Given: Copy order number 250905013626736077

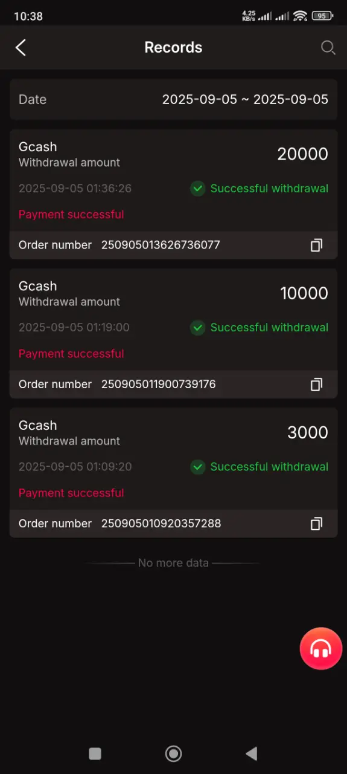Looking at the screenshot, I should (316, 245).
